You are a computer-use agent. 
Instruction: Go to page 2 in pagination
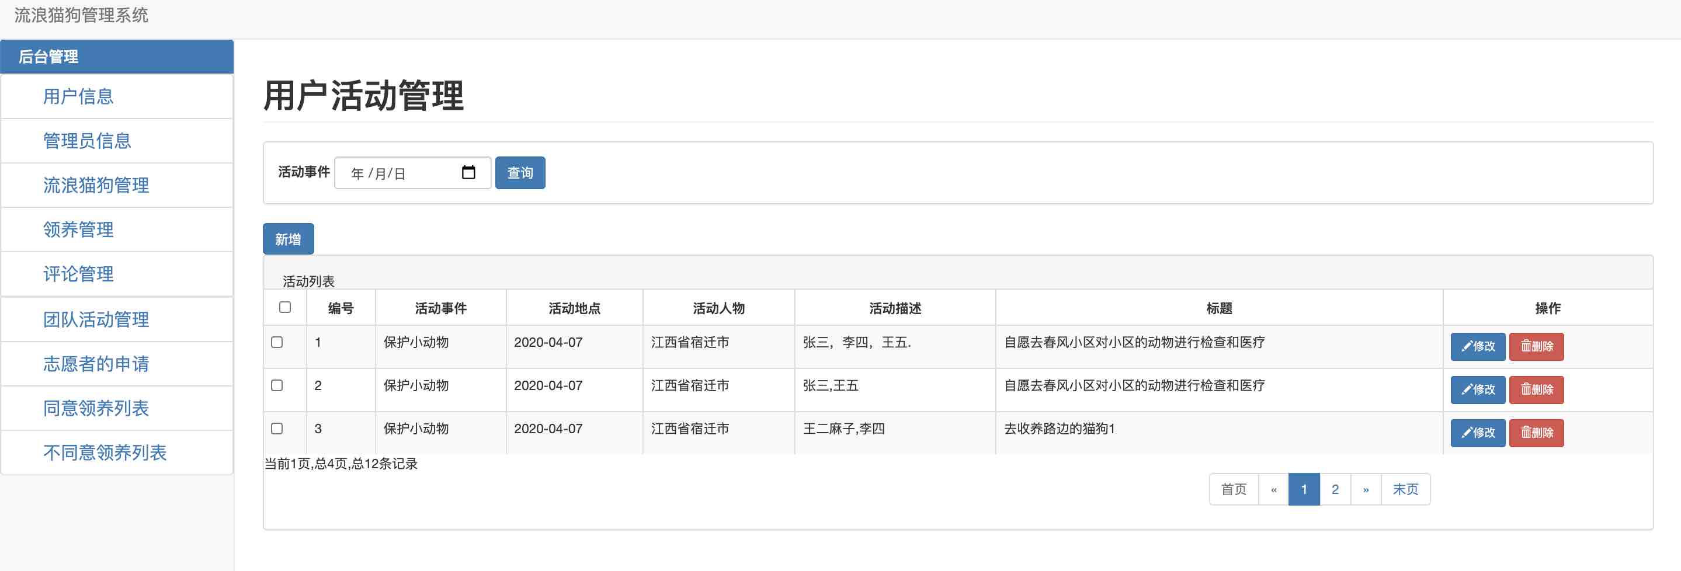pyautogui.click(x=1335, y=489)
